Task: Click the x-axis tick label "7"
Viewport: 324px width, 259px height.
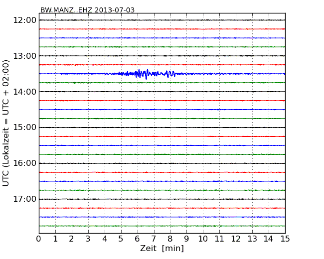Action: [x=154, y=239]
